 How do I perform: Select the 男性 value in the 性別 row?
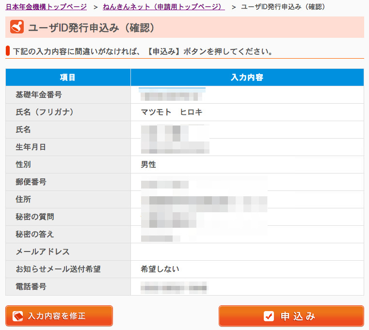[x=148, y=165]
